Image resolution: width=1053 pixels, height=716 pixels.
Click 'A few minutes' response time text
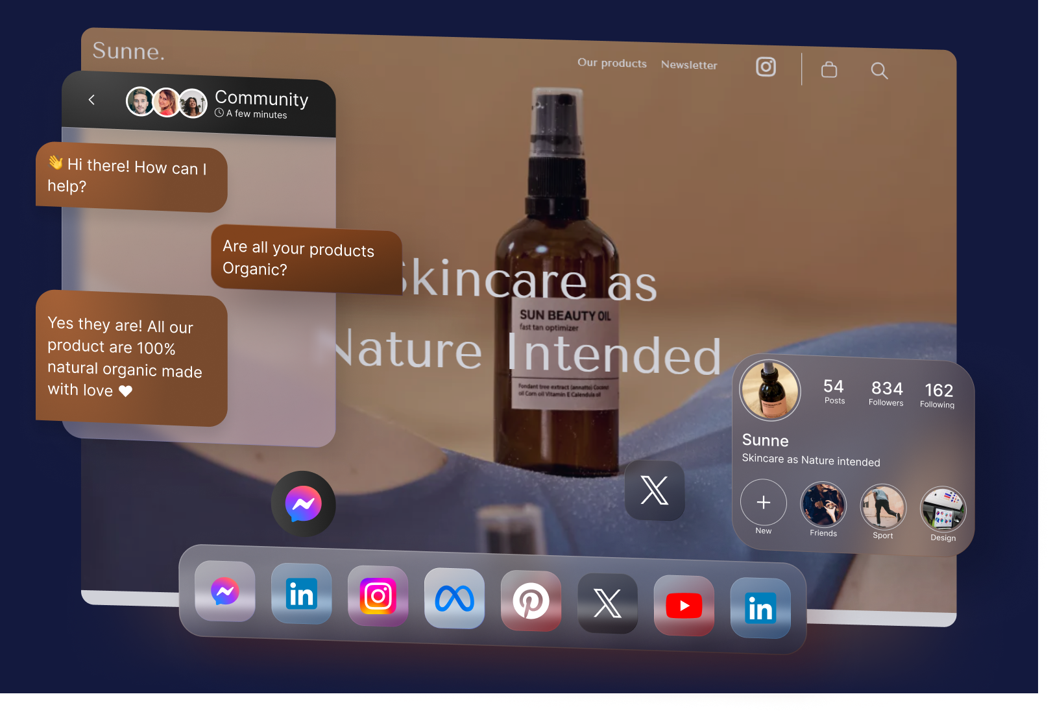point(251,113)
